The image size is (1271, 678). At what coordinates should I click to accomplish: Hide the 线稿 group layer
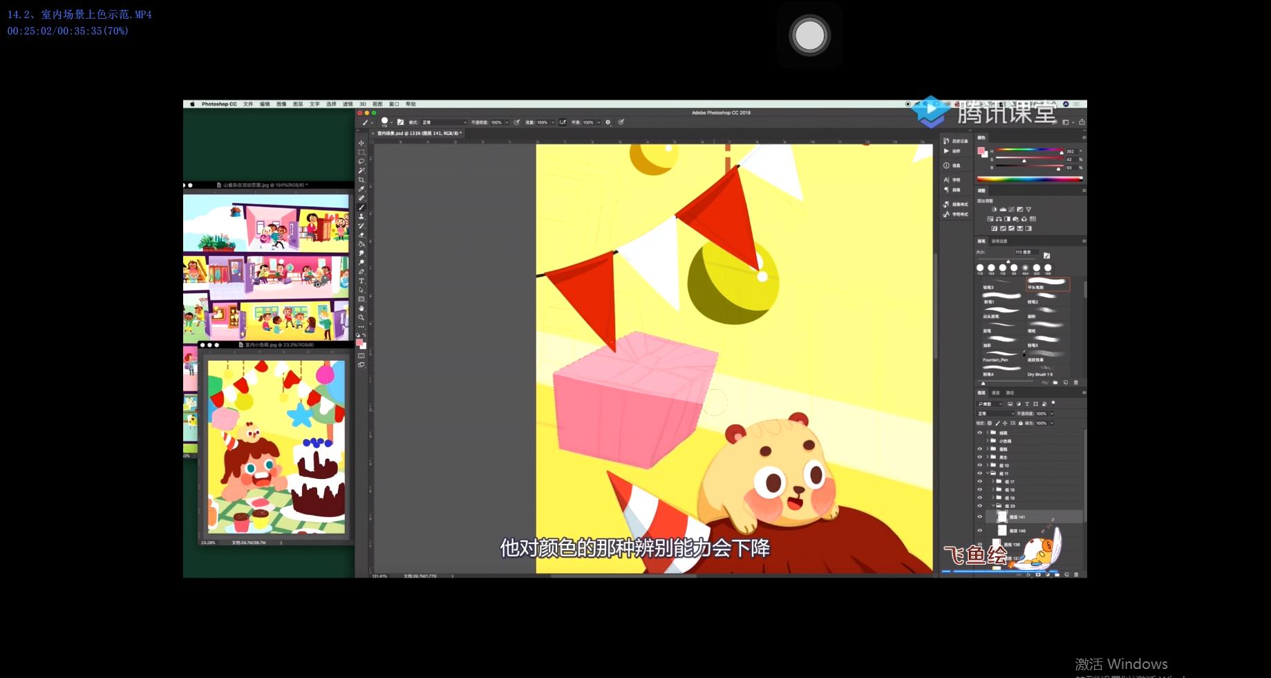pos(980,433)
